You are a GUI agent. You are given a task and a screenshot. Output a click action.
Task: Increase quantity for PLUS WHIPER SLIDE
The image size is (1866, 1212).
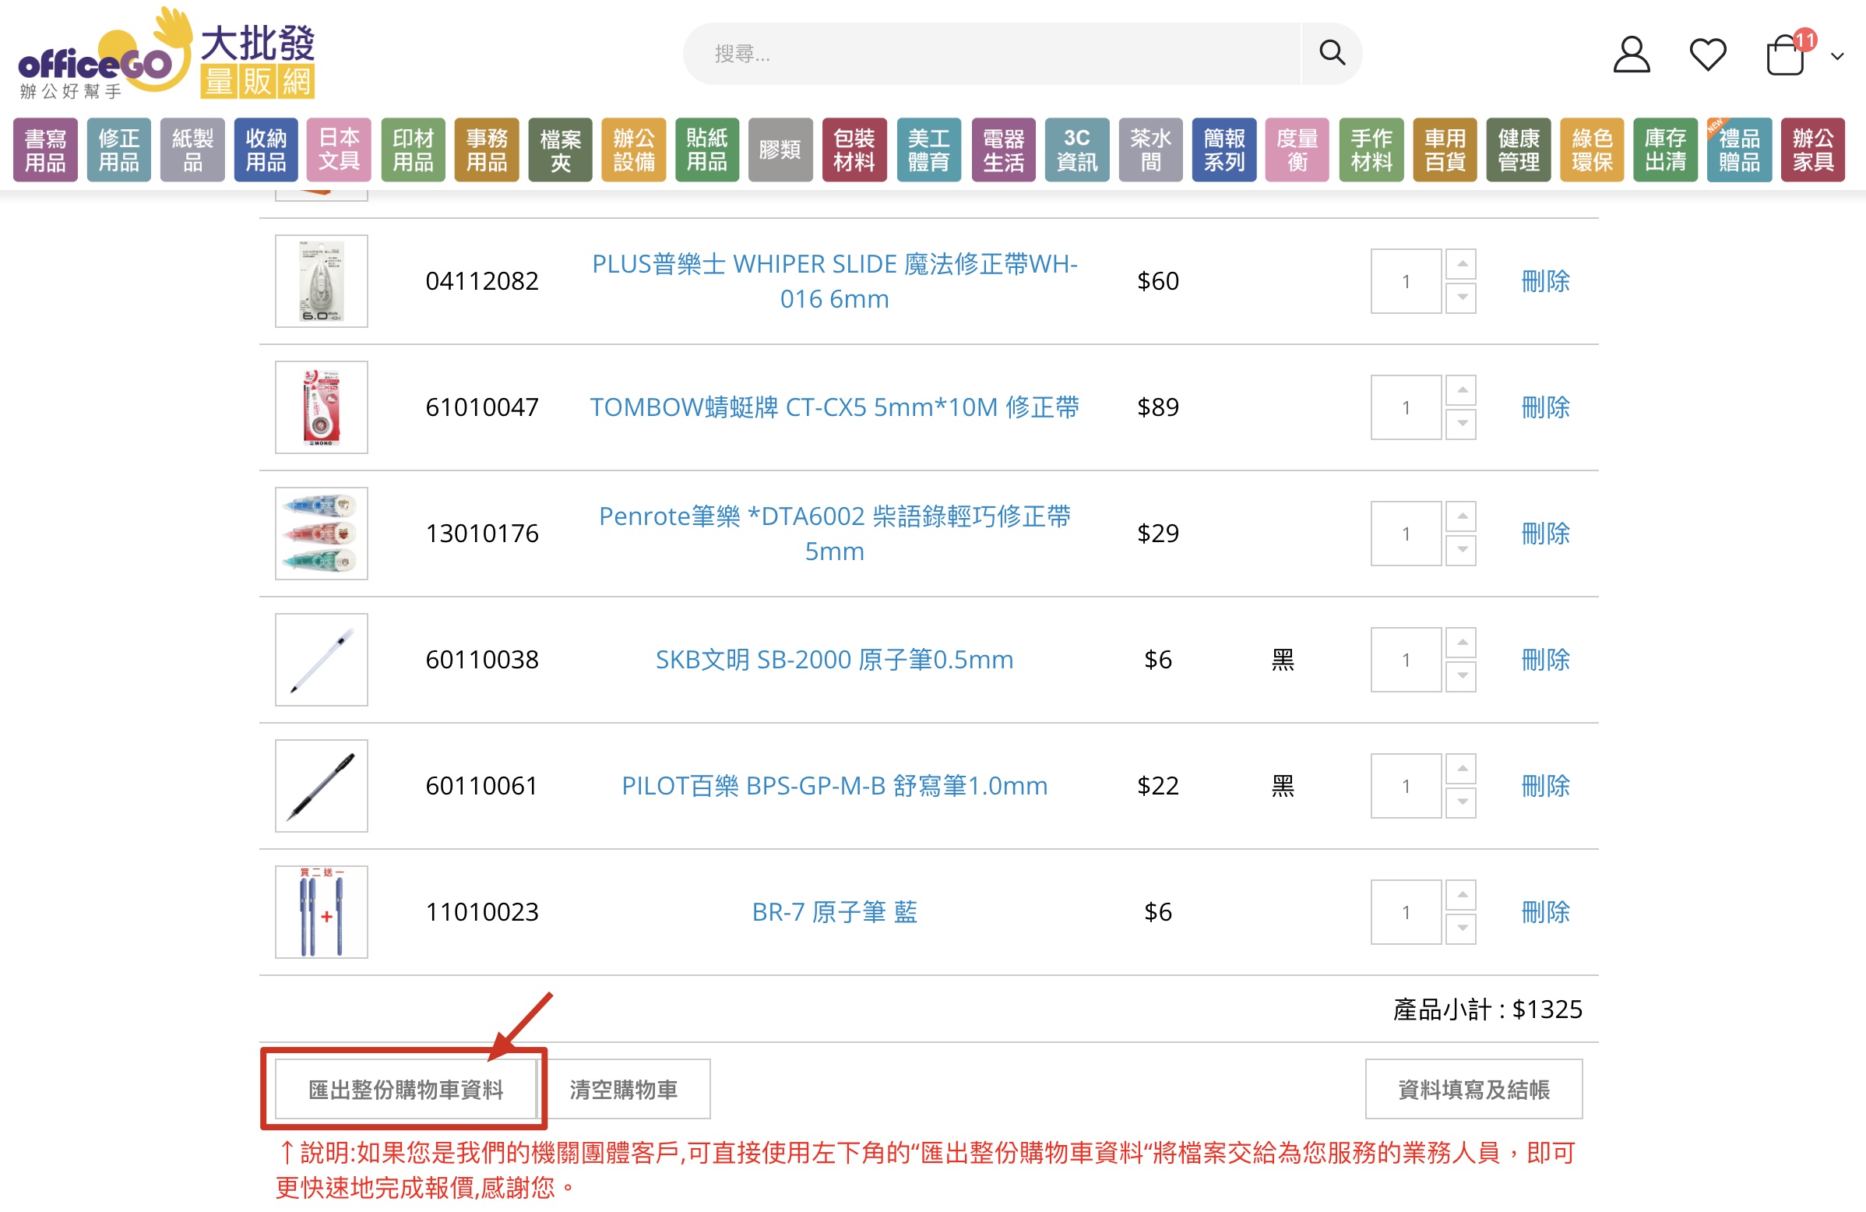pos(1462,264)
